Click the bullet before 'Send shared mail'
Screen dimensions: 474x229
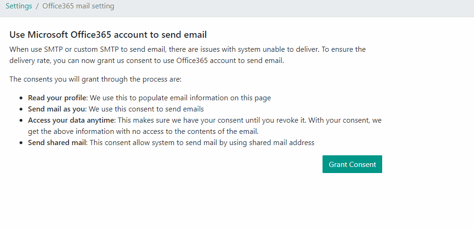[21, 143]
